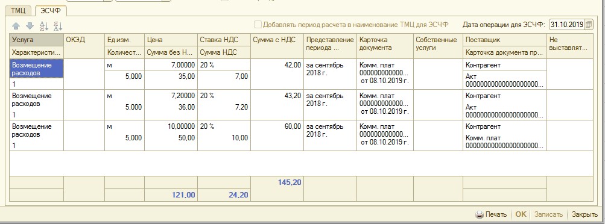
Task: Click total VAT amount 24,20
Action: coord(238,195)
